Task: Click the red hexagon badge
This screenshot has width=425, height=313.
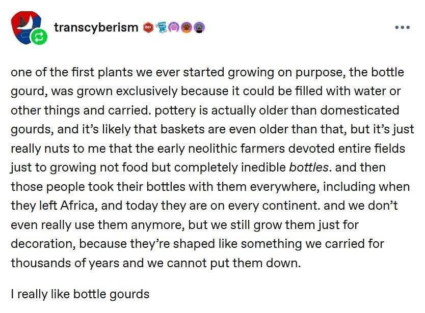Action: point(148,27)
